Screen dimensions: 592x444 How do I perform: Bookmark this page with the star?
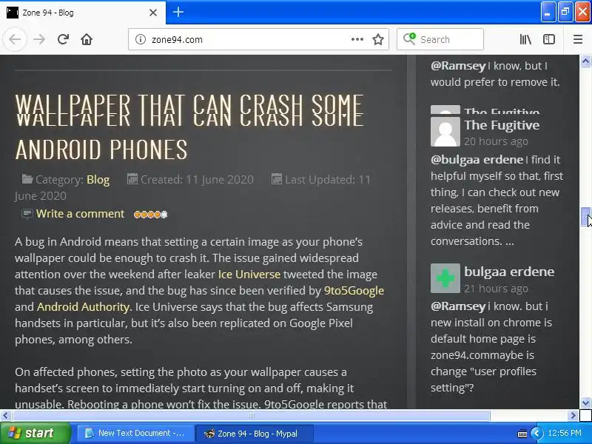coord(378,39)
